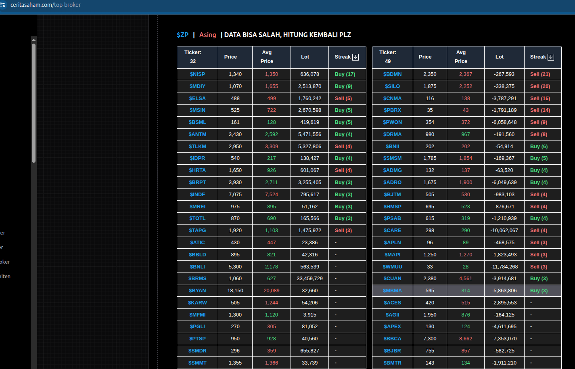Select the $BRMS ticker link
Screen dimensions: 575x369
(197, 279)
